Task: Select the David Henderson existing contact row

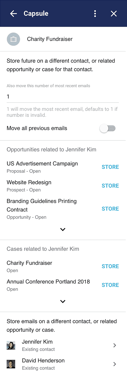Action: [63, 364]
